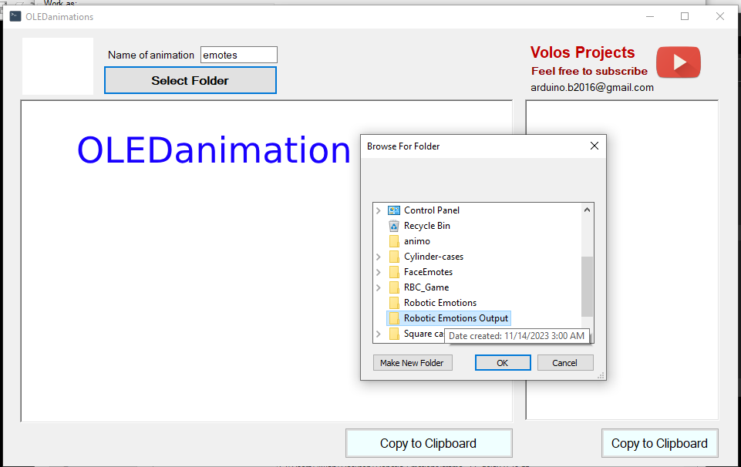Select the Recycle Bin icon
Viewport: 741px width, 467px height.
tap(392, 225)
